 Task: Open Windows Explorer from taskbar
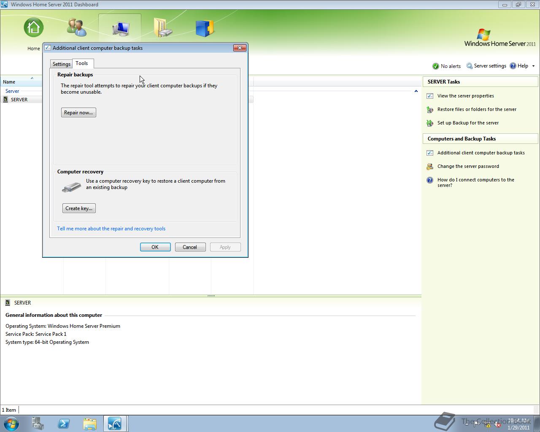tap(89, 424)
